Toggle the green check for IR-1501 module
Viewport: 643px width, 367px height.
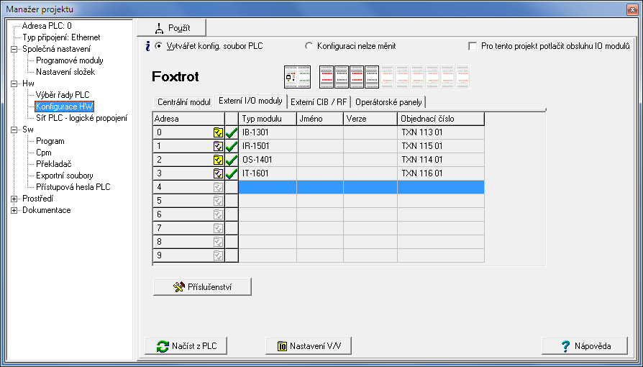point(232,146)
